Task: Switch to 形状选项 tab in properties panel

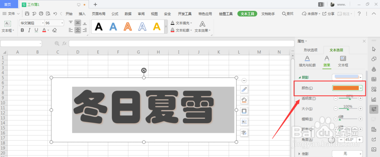Action: 310,50
